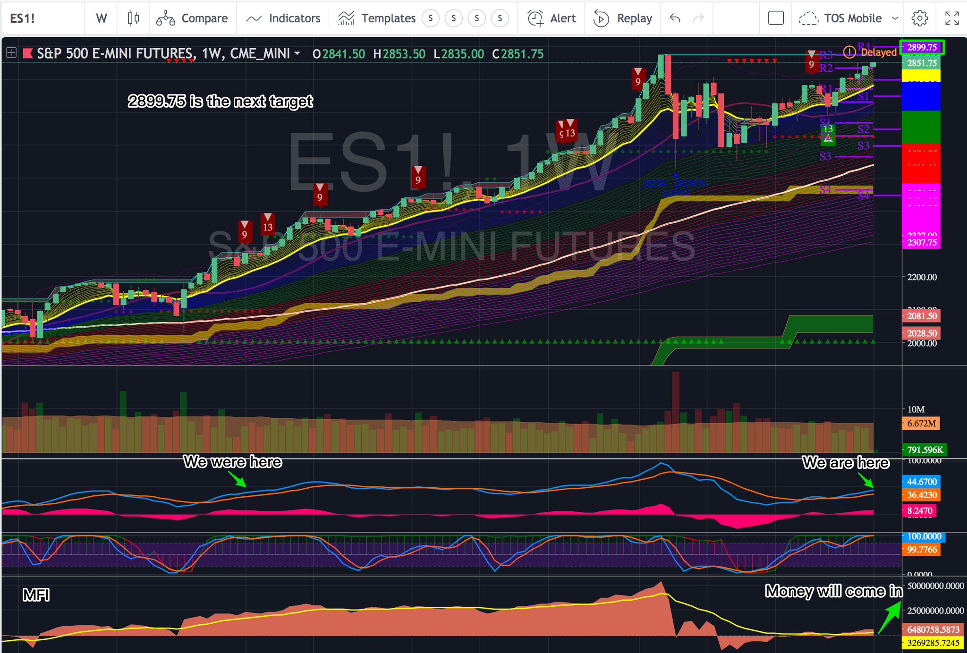Image resolution: width=967 pixels, height=653 pixels.
Task: Select the MFI text label
Action: [36, 595]
